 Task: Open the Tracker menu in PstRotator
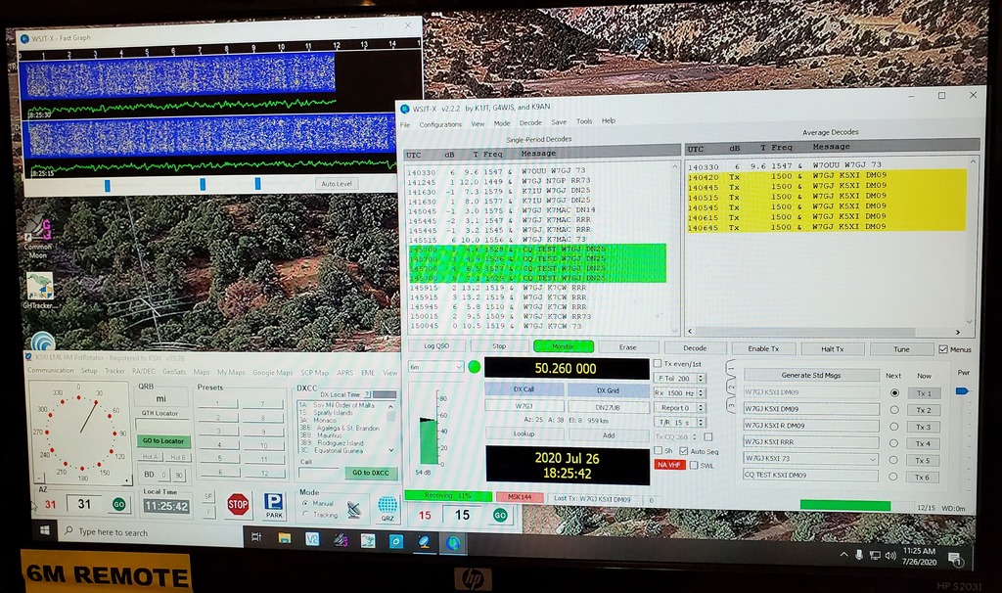pyautogui.click(x=115, y=371)
